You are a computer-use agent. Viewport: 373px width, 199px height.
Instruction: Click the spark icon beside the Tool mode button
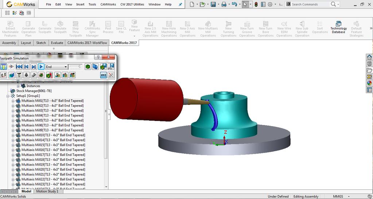pos(11,67)
